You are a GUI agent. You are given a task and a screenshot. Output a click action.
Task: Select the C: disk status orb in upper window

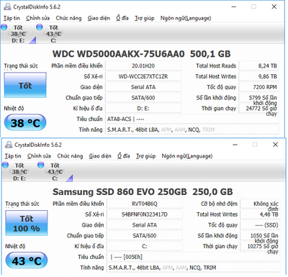[x=40, y=27]
